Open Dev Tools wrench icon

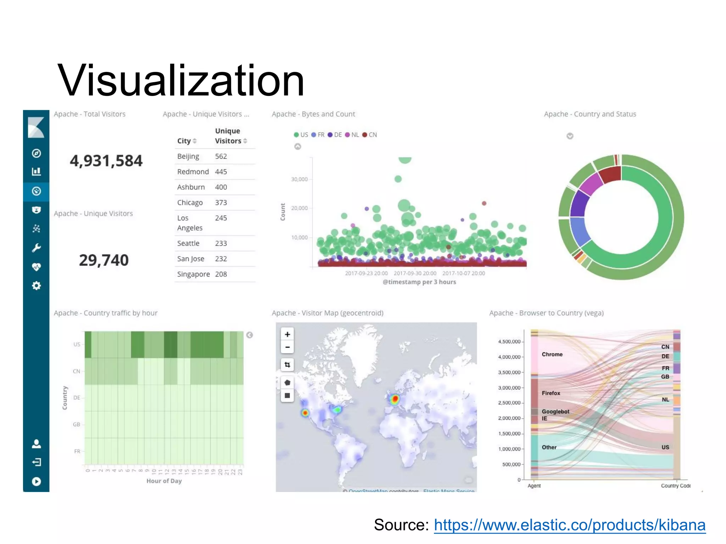36,248
